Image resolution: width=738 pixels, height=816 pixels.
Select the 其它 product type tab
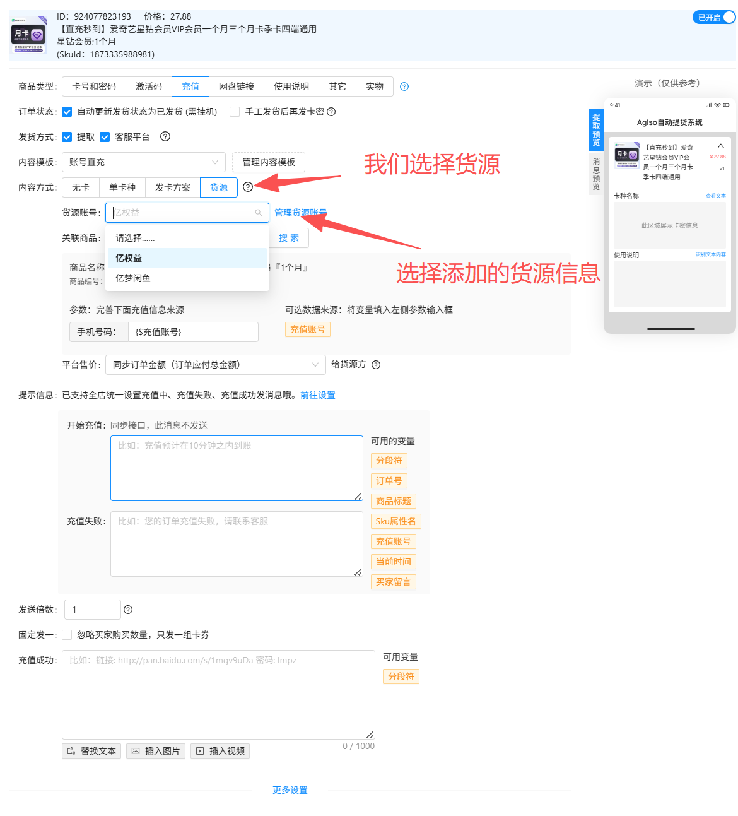(337, 86)
